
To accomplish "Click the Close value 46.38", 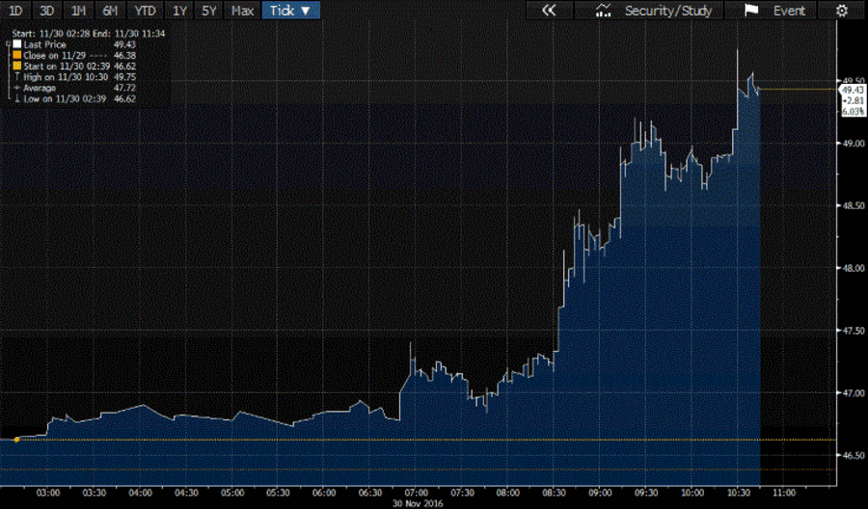I will [124, 55].
